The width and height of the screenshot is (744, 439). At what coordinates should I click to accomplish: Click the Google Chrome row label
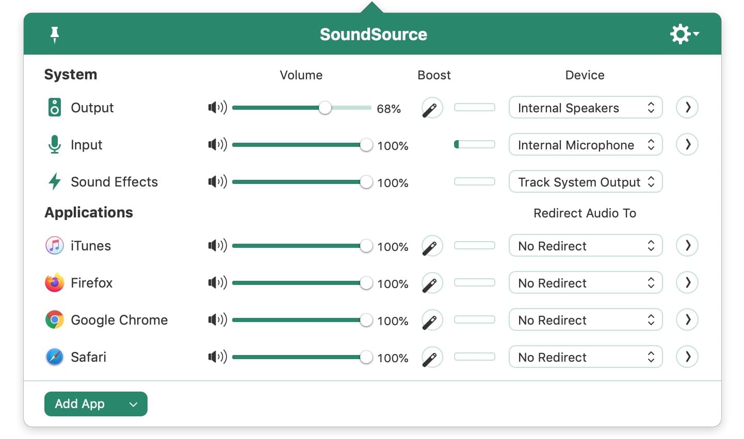[x=119, y=320]
